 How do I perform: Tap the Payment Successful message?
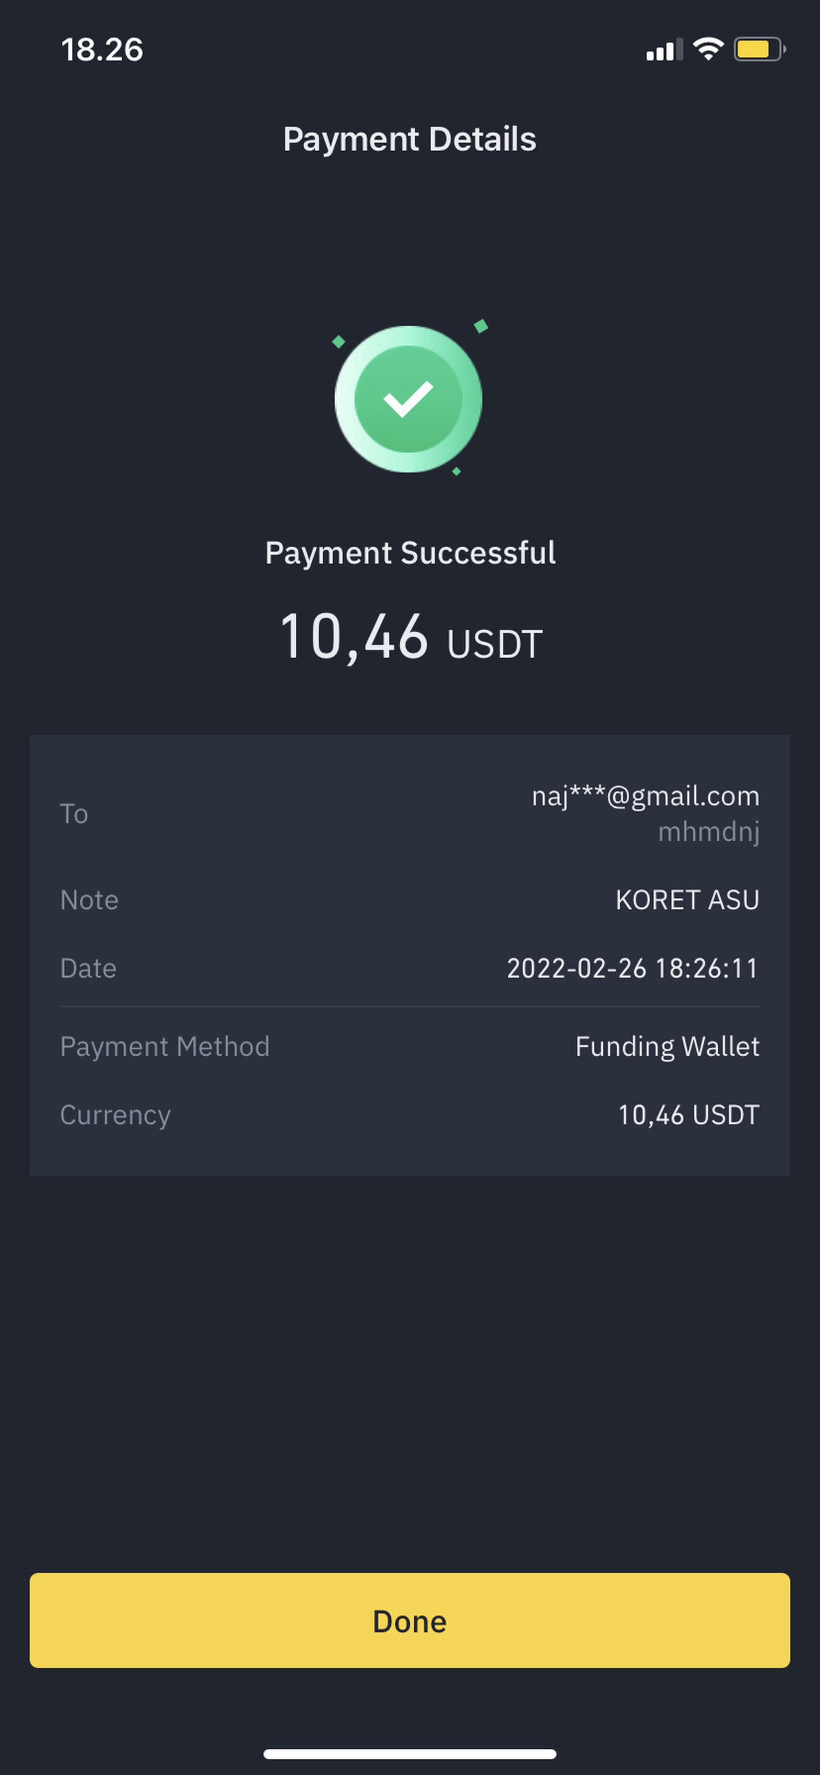click(x=410, y=552)
